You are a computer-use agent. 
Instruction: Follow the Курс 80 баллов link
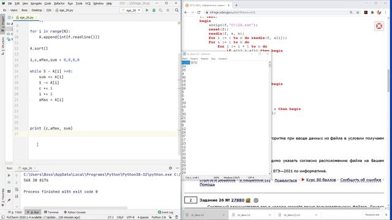tap(321, 180)
